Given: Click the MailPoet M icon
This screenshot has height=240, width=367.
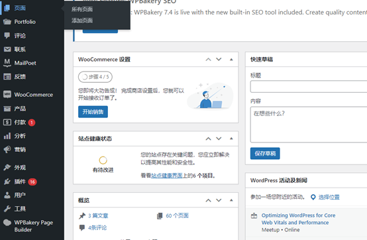Looking at the screenshot, I should pos(7,63).
